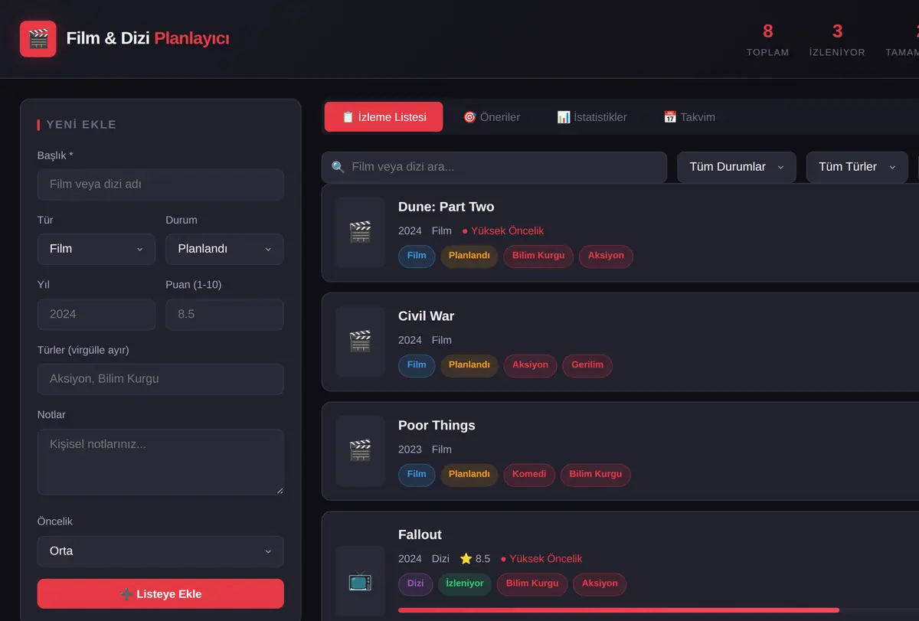
Task: Focus the Puan (1-10) input field
Action: pyautogui.click(x=224, y=314)
